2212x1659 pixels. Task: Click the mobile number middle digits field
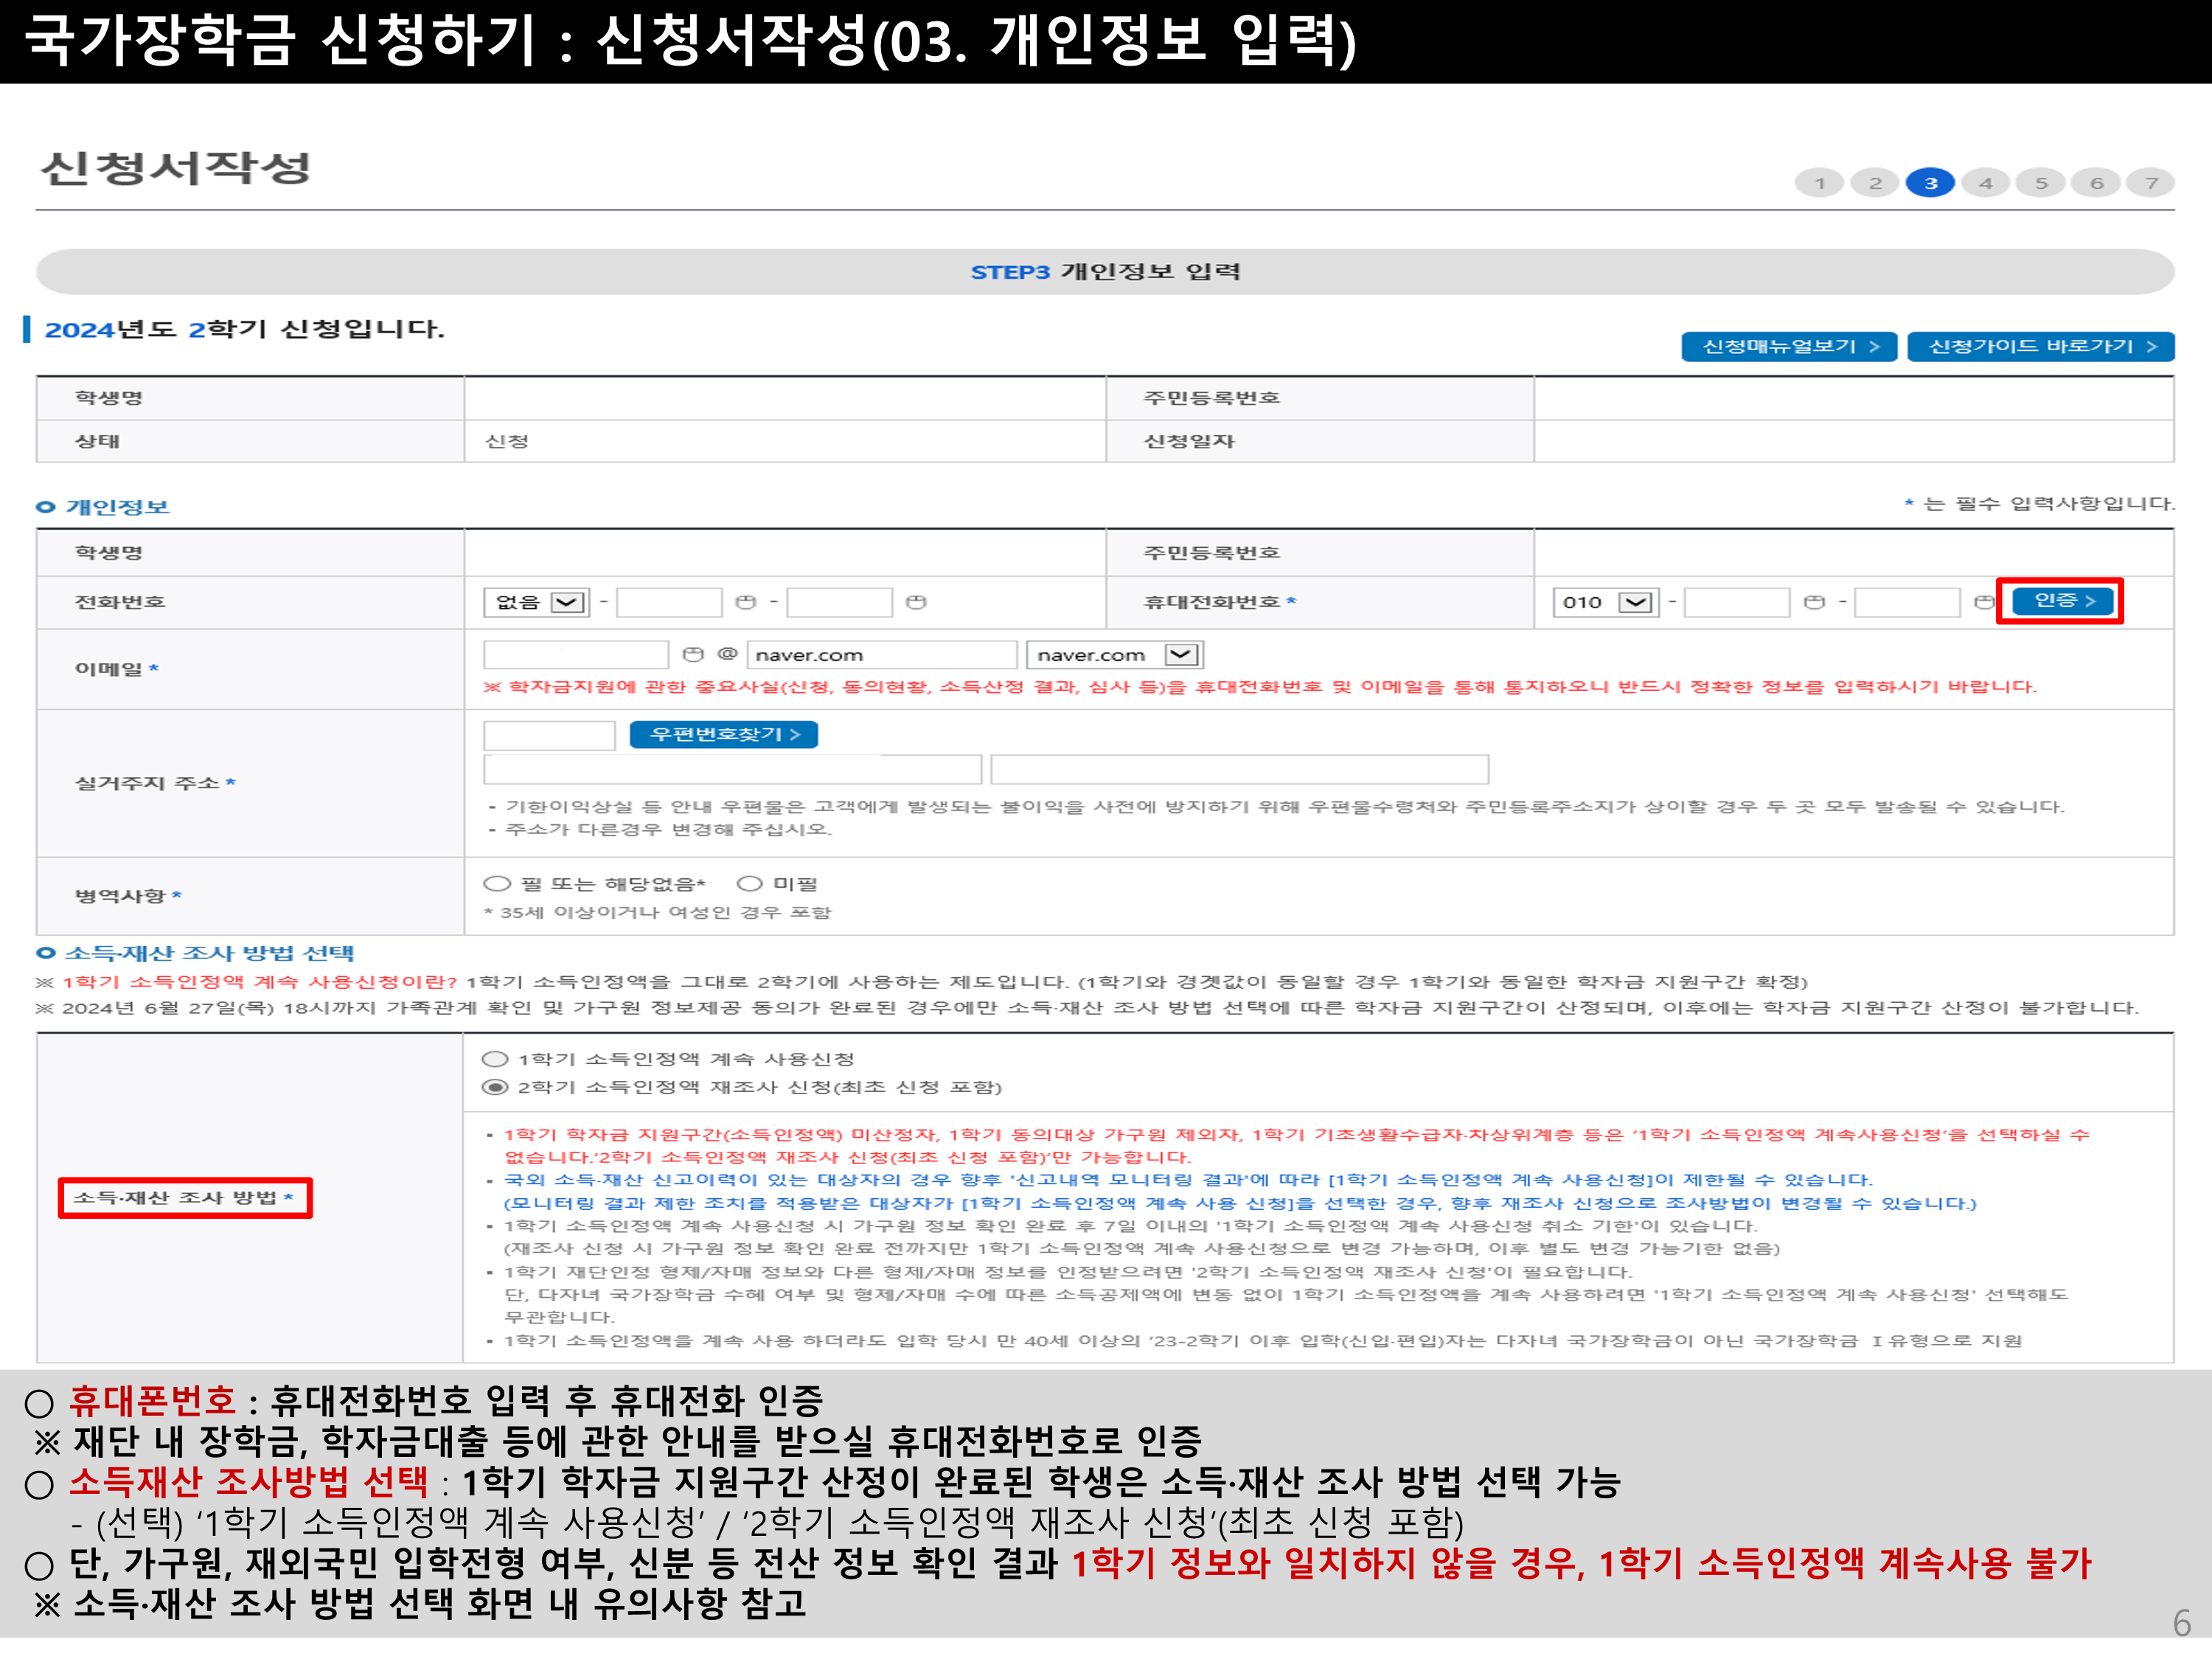point(1737,602)
